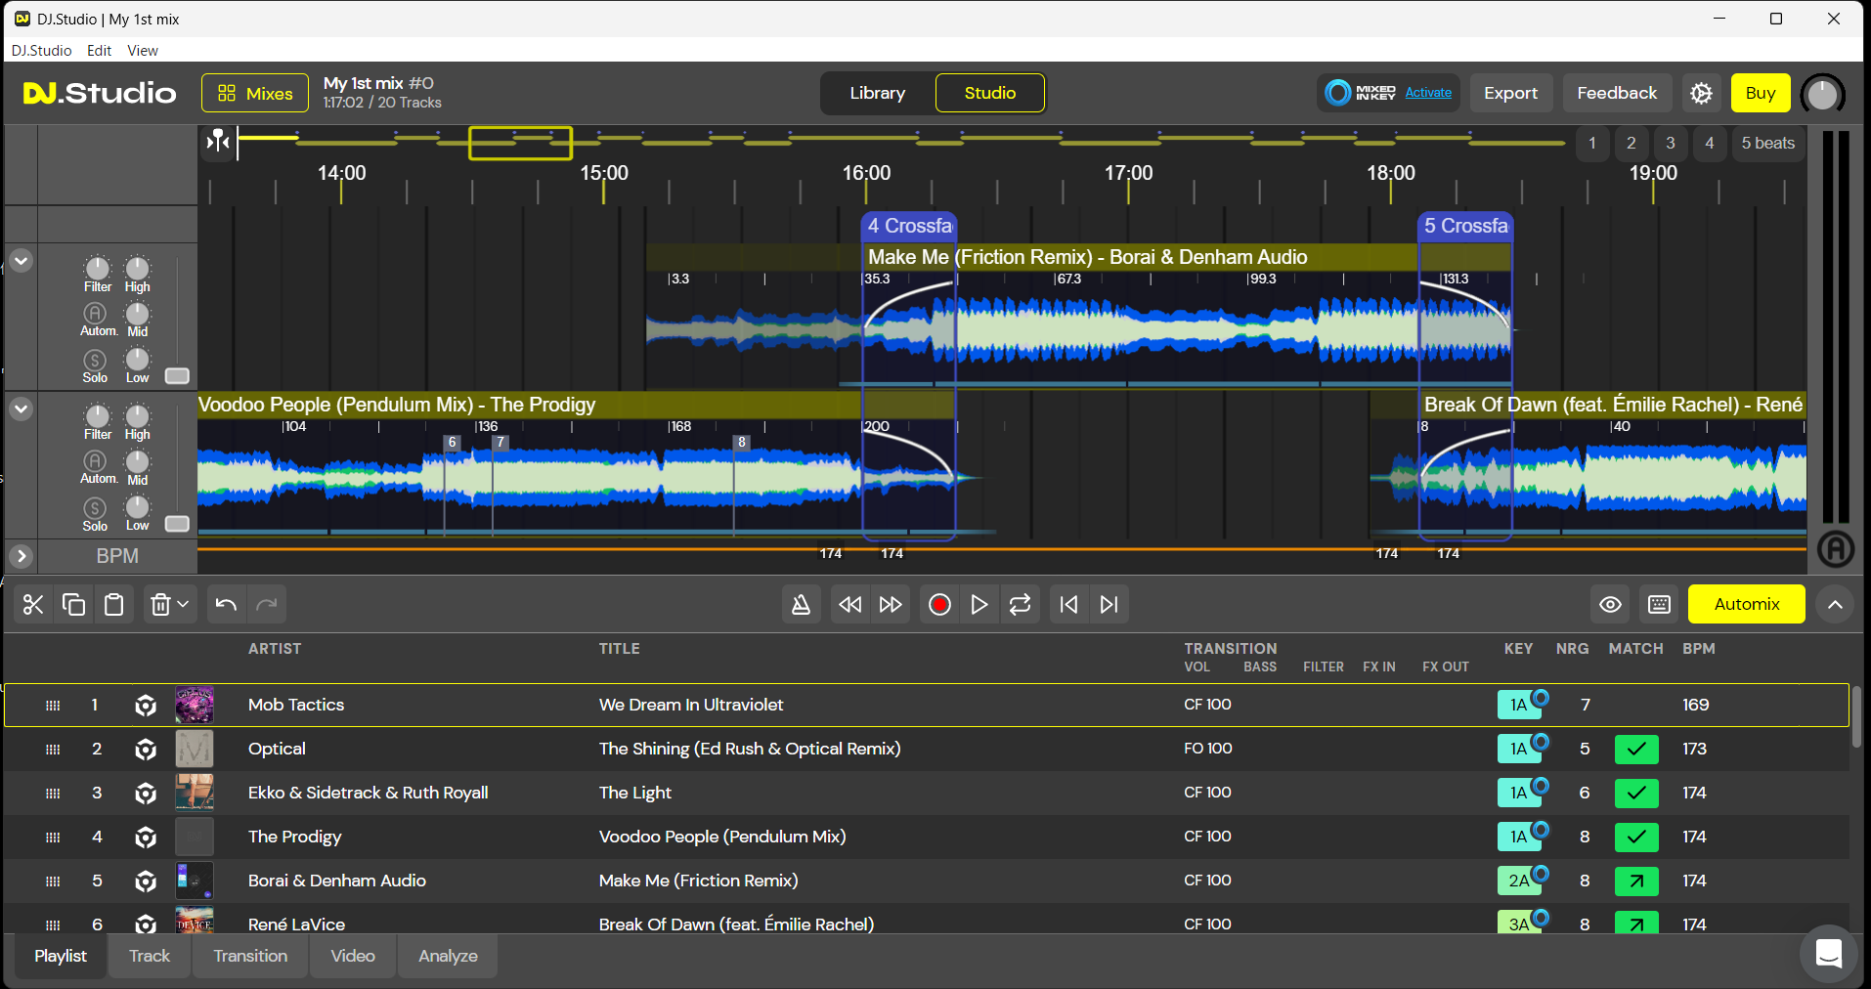Toggle Autom. on the second track

coord(95,461)
